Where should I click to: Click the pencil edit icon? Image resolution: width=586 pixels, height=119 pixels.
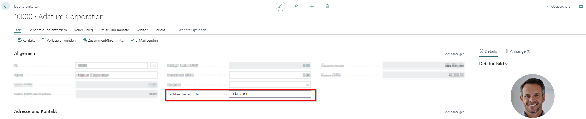(280, 6)
